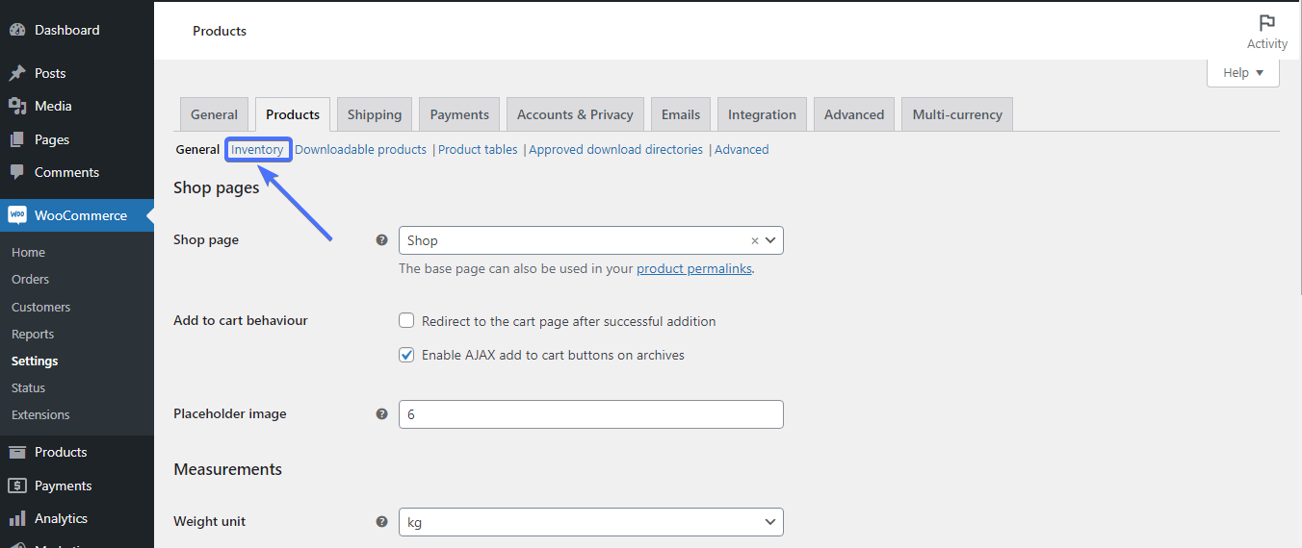Open the Activity flag icon
The width and height of the screenshot is (1302, 548).
[x=1266, y=23]
